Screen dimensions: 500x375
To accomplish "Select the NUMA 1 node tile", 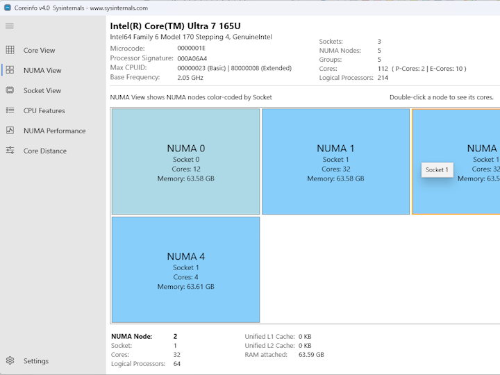I will (336, 161).
